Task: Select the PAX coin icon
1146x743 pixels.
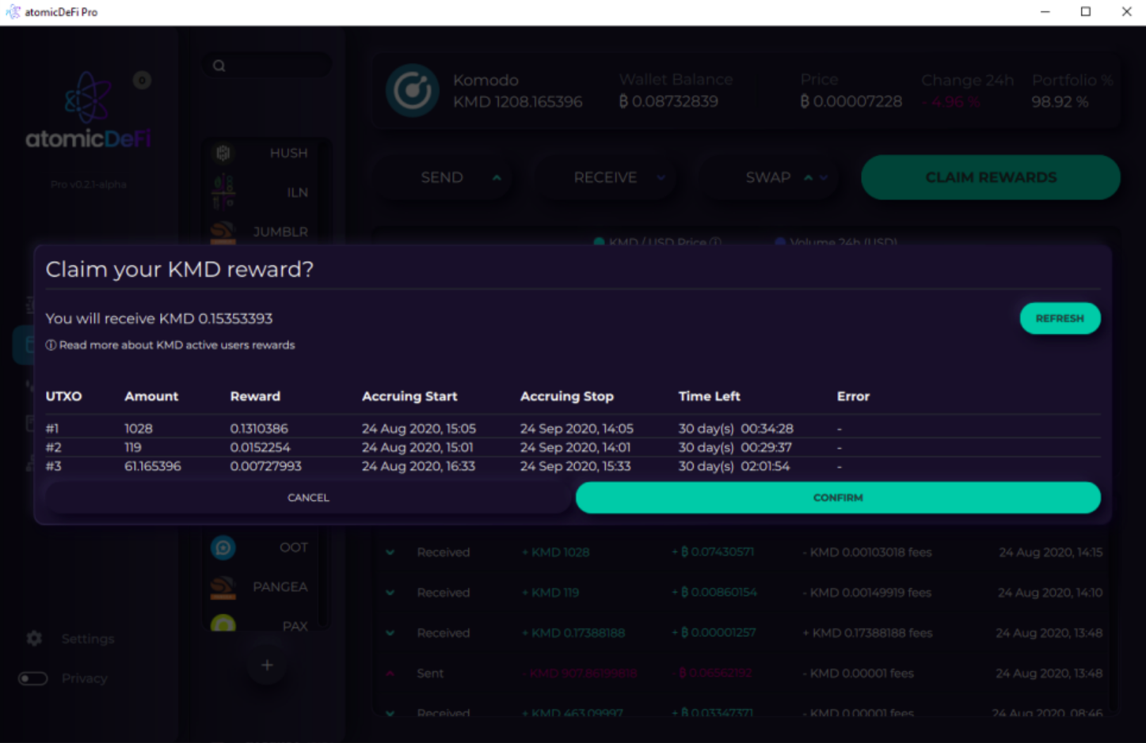Action: coord(223,624)
